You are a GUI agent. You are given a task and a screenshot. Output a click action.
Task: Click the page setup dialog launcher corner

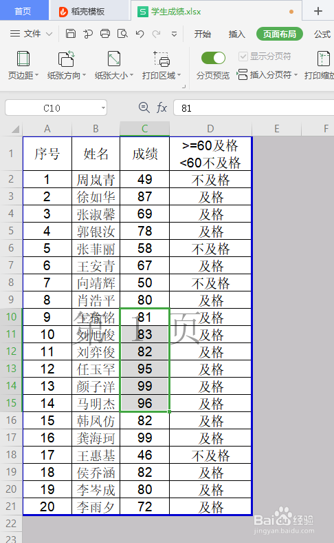point(184,86)
